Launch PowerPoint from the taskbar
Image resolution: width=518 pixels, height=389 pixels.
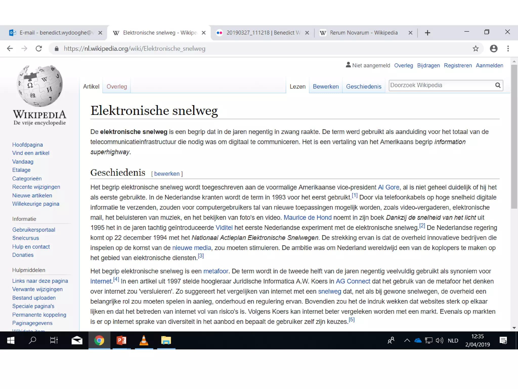click(x=121, y=340)
